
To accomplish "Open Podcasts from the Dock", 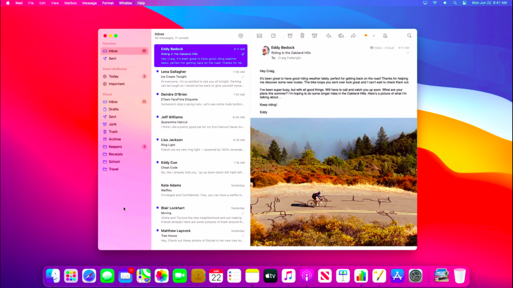I will coord(307,276).
